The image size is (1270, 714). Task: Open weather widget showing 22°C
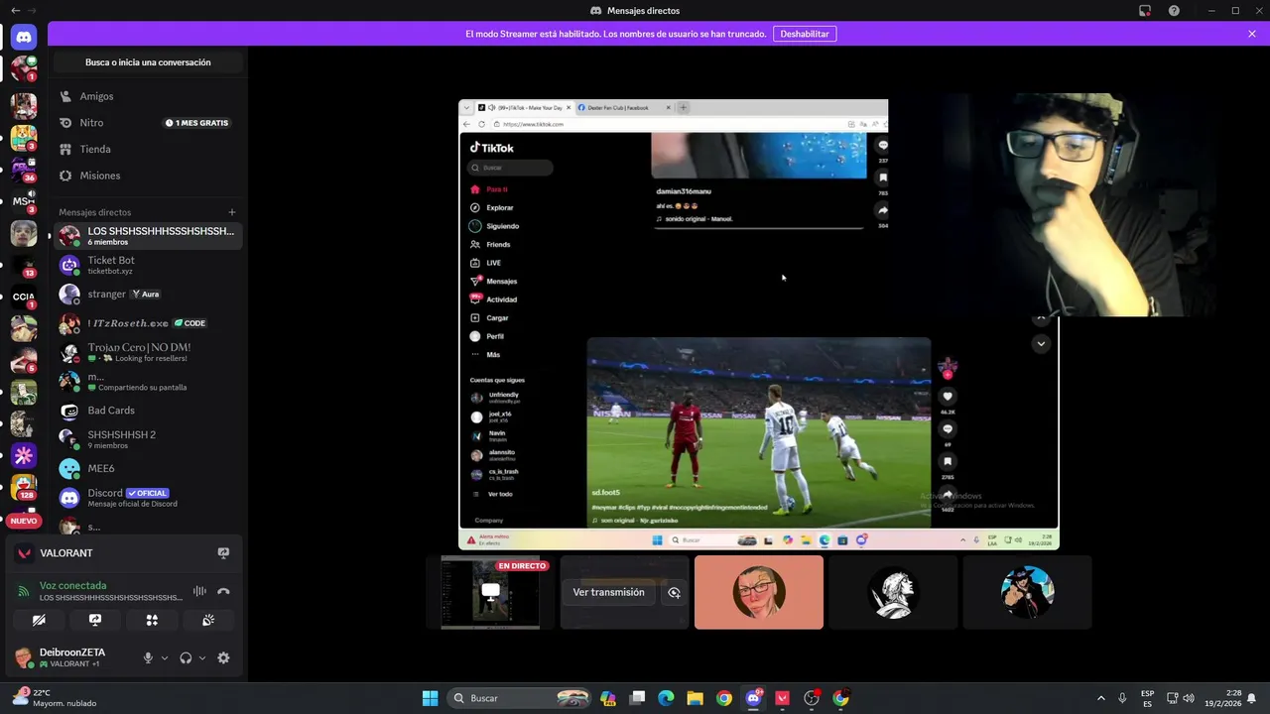[x=55, y=698]
